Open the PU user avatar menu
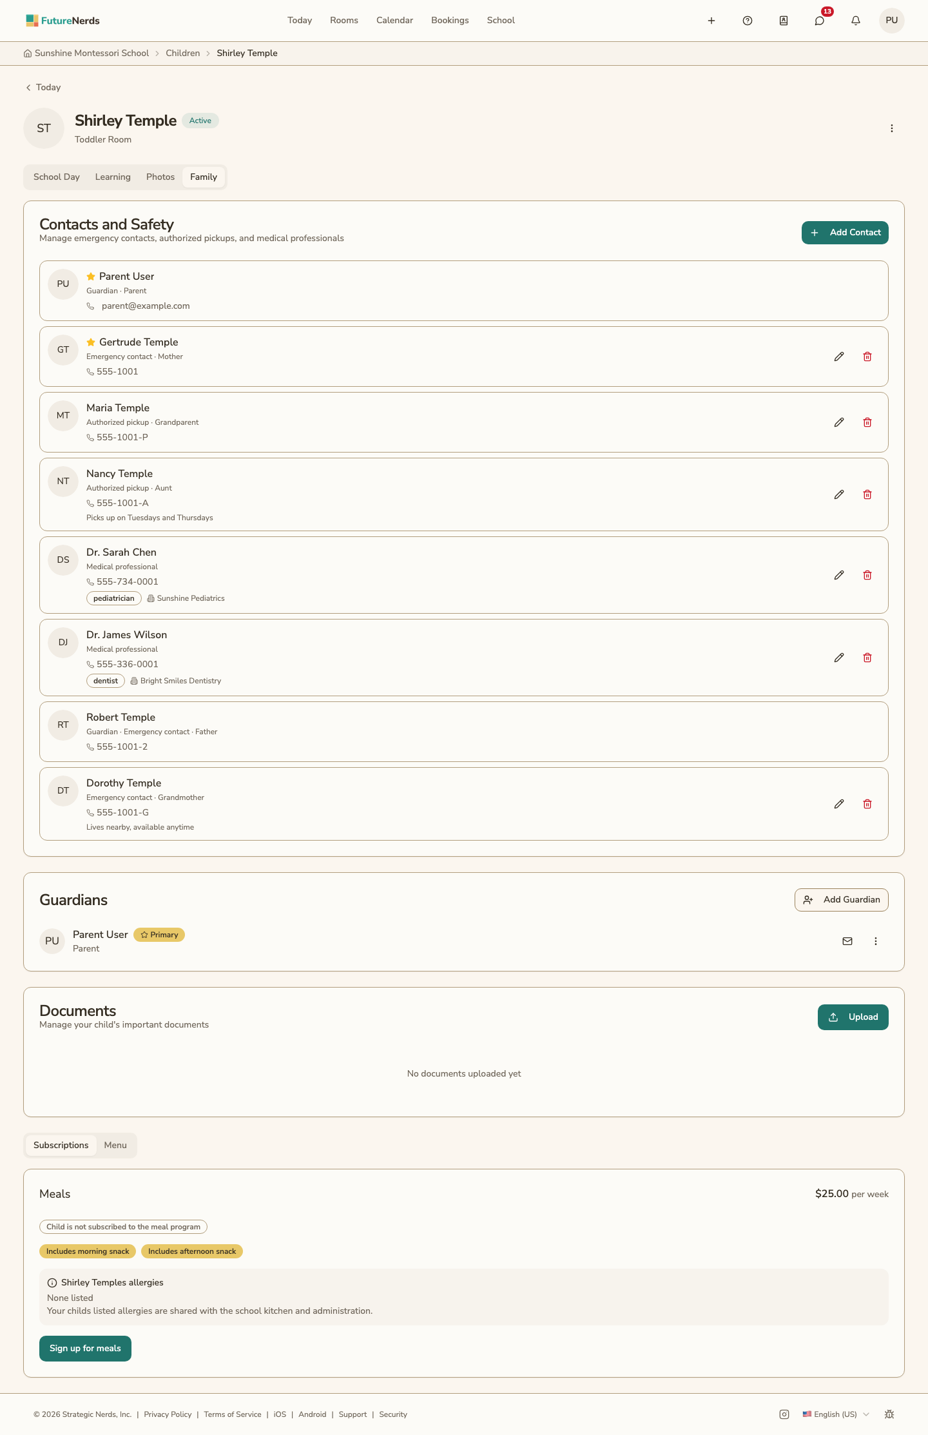The image size is (928, 1435). click(x=892, y=21)
